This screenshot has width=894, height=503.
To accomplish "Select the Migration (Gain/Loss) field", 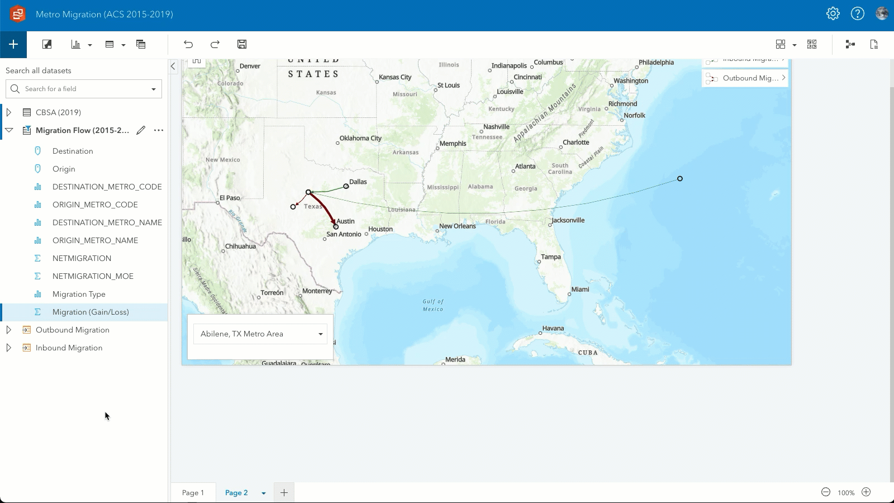I will (84, 312).
